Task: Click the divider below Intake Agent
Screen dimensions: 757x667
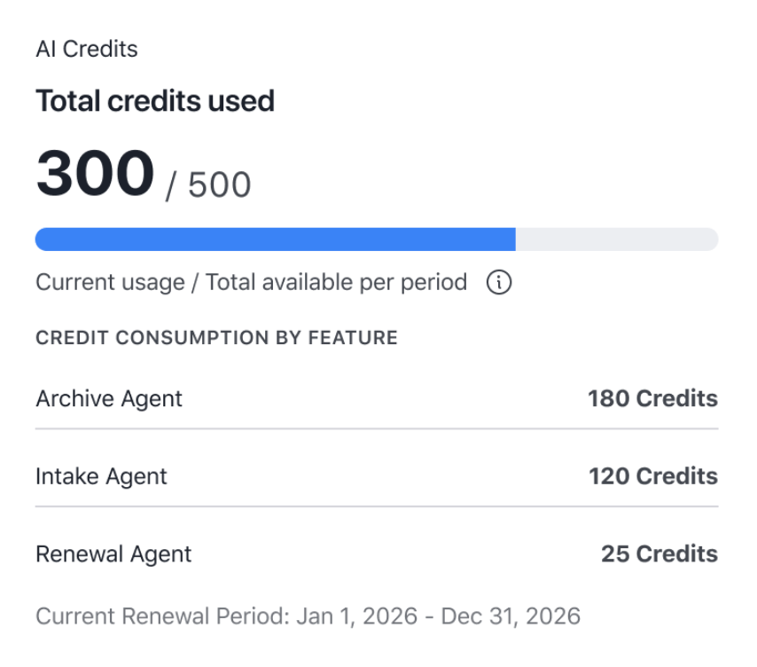Action: click(x=377, y=506)
